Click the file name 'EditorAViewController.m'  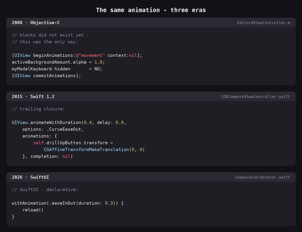(263, 23)
